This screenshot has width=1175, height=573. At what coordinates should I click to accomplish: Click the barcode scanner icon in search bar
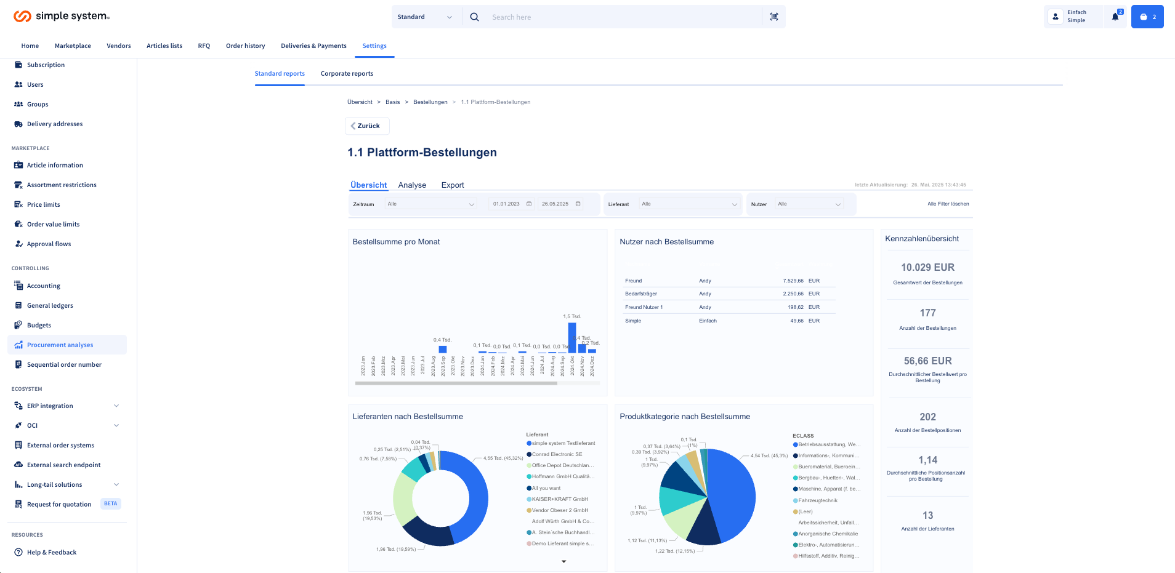(x=774, y=17)
